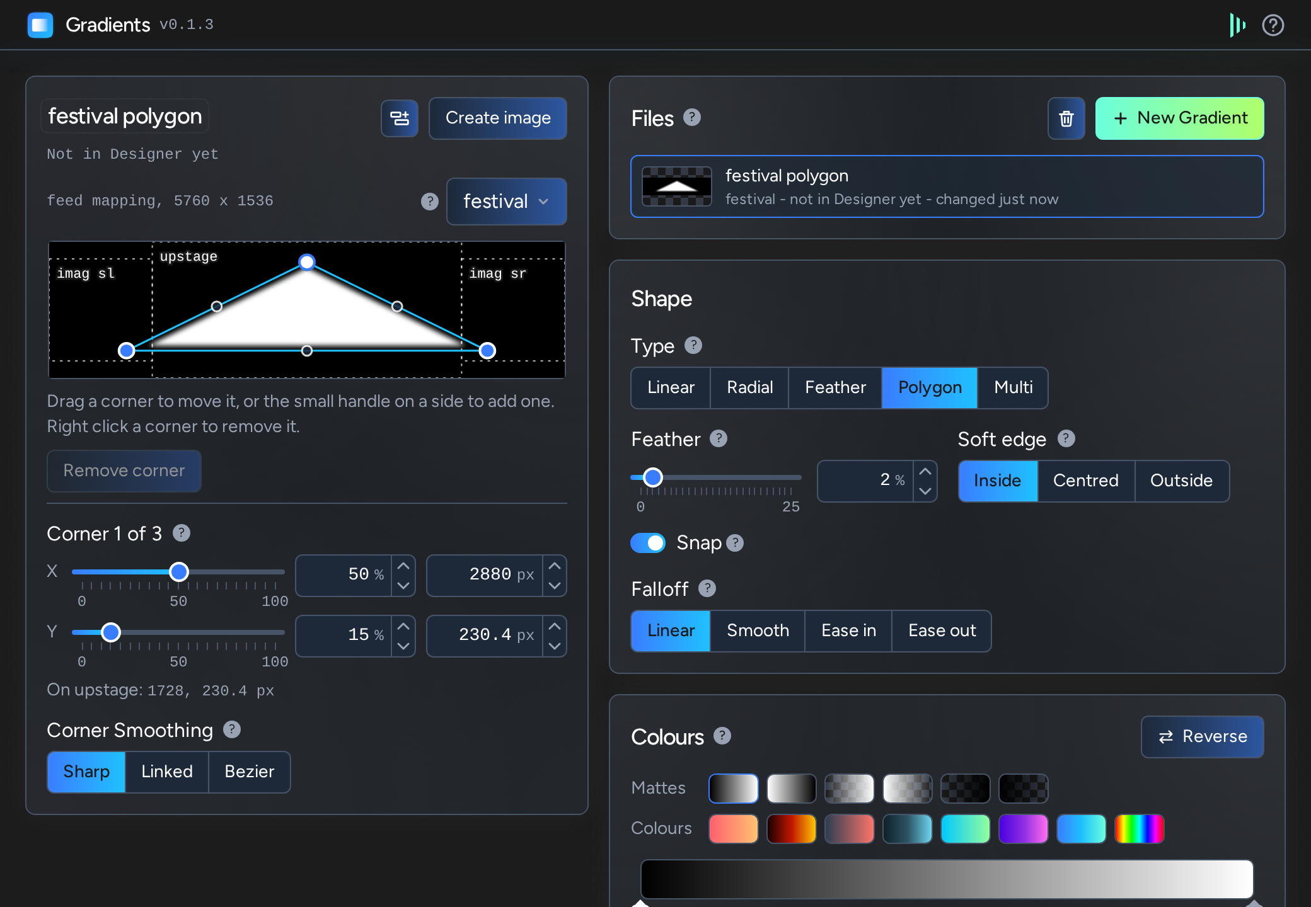Image resolution: width=1311 pixels, height=907 pixels.
Task: Open help icon next to Snap
Action: pos(735,542)
